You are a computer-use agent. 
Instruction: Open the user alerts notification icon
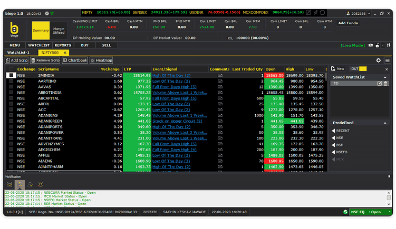(30, 185)
